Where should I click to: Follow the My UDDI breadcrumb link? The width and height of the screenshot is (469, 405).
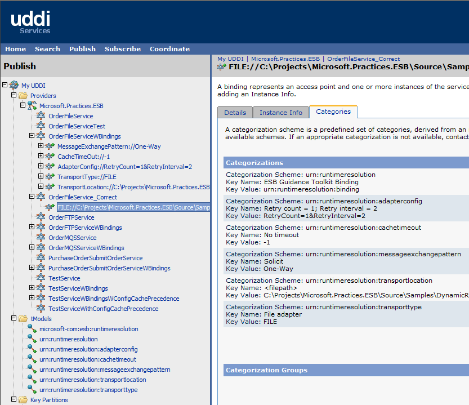pyautogui.click(x=230, y=59)
